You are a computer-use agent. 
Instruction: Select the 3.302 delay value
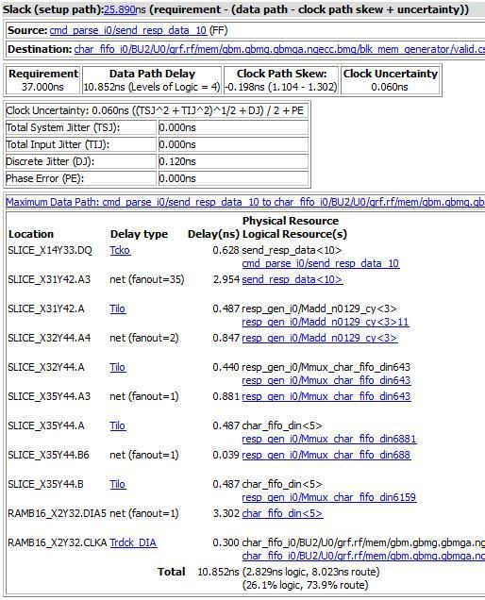click(x=226, y=514)
